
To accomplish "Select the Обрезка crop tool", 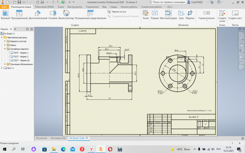I will (x=190, y=14).
